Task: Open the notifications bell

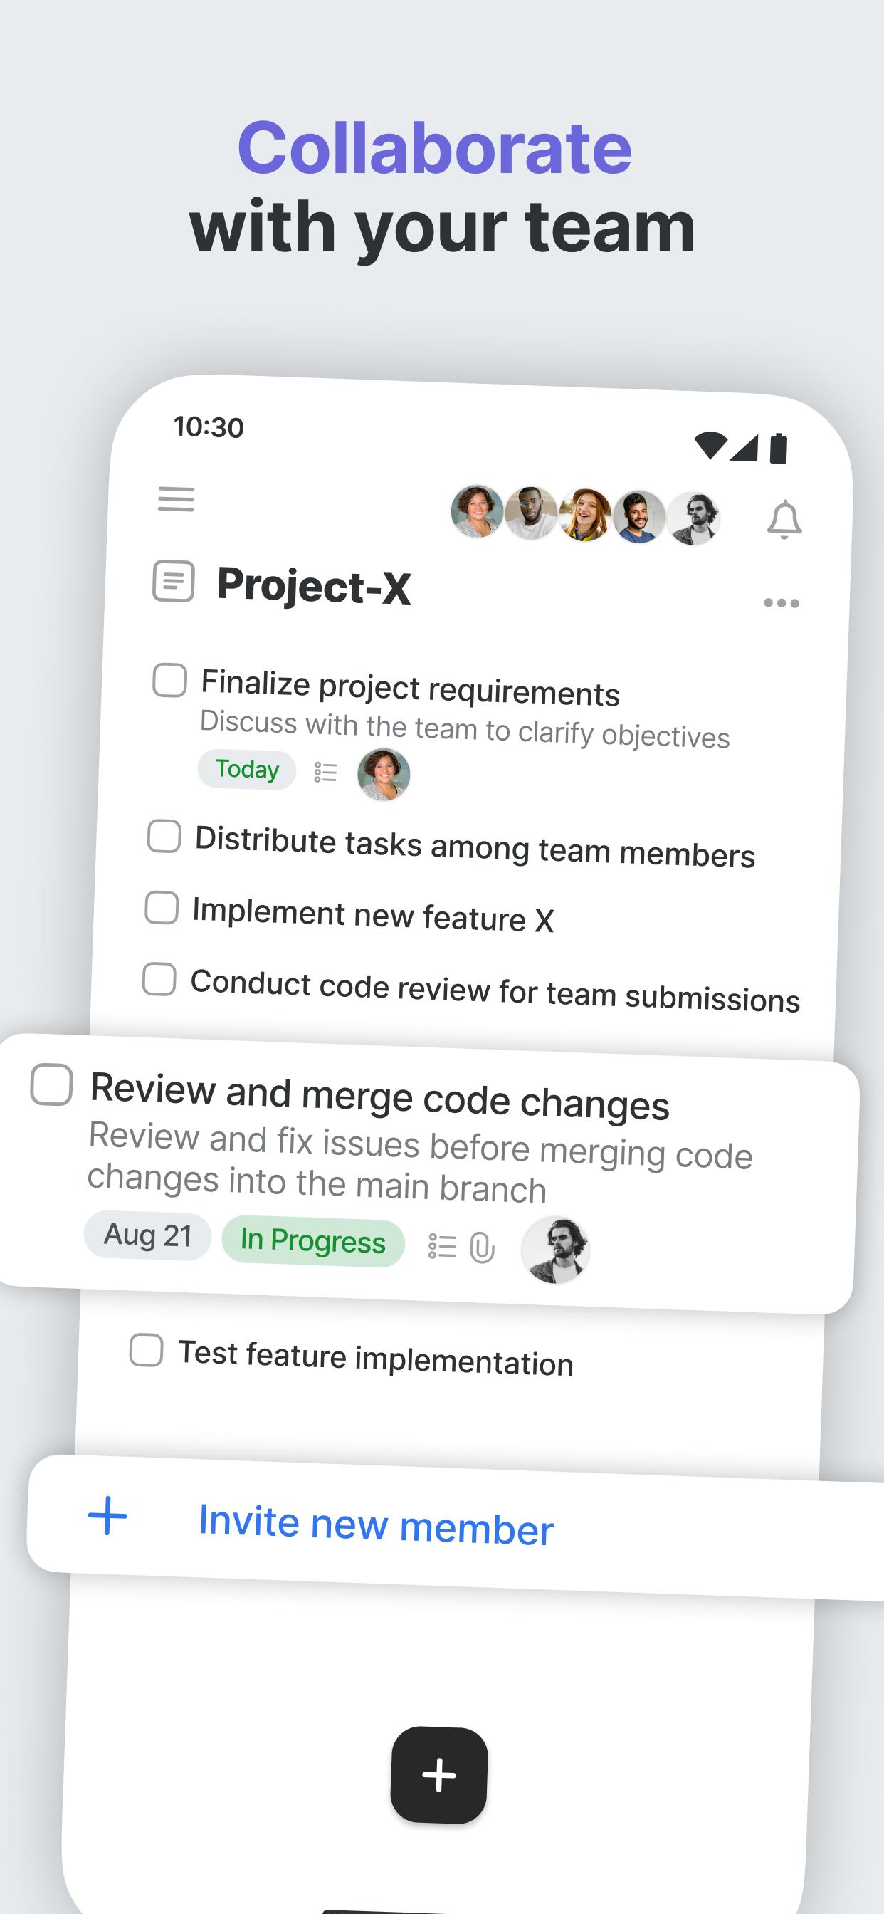Action: [784, 519]
